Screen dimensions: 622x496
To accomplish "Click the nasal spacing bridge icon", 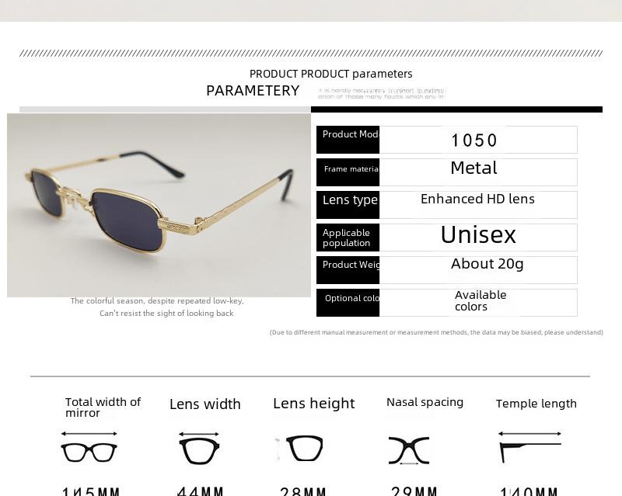I will tap(409, 450).
